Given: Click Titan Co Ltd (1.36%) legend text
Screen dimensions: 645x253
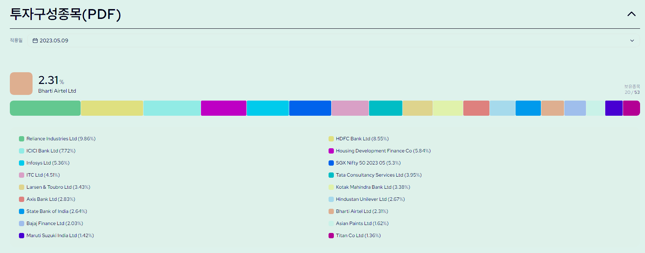Looking at the screenshot, I should click(358, 236).
